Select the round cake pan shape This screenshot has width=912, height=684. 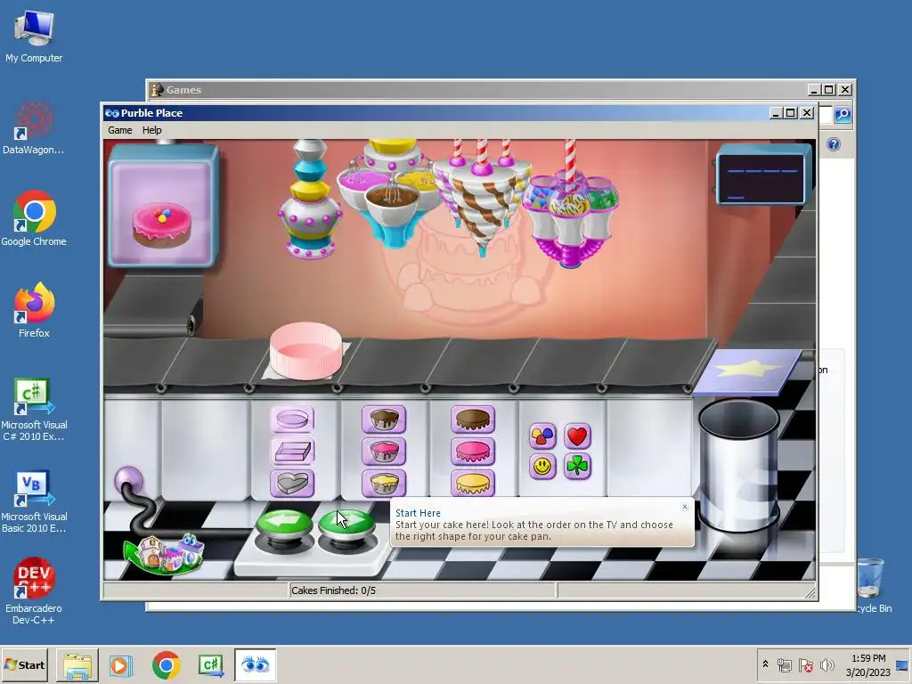pyautogui.click(x=292, y=419)
